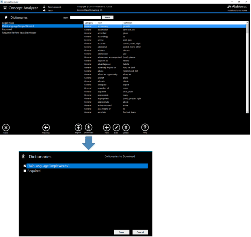Select the 'adjacent to' item row
This screenshot has width=251, height=237.
[x=165, y=61]
